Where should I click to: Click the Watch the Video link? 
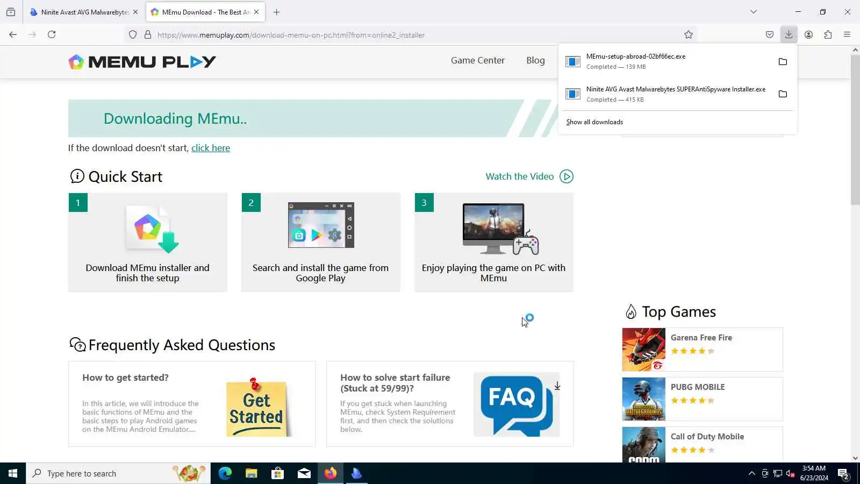(520, 176)
